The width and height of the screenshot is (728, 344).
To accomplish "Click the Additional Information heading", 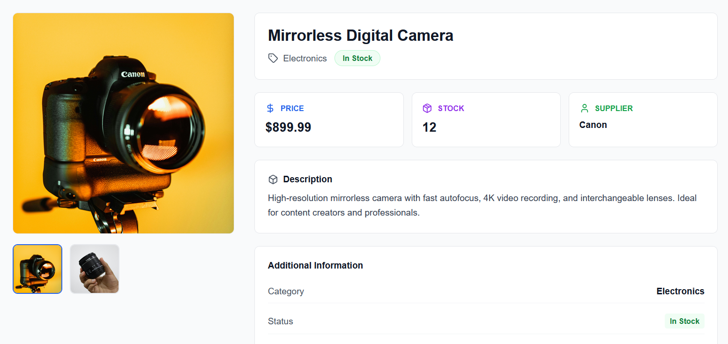I will click(x=315, y=265).
